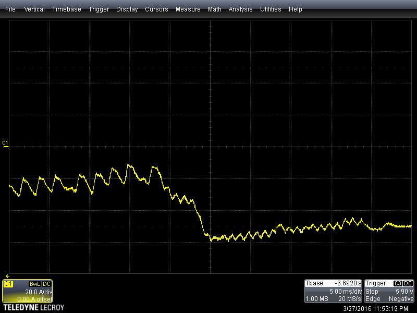The image size is (417, 313).
Task: Open the Math menu
Action: click(x=214, y=9)
